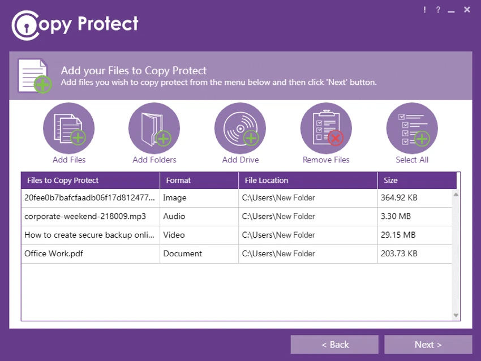Click the Add Drive disc icon
The width and height of the screenshot is (481, 361).
coord(240,128)
